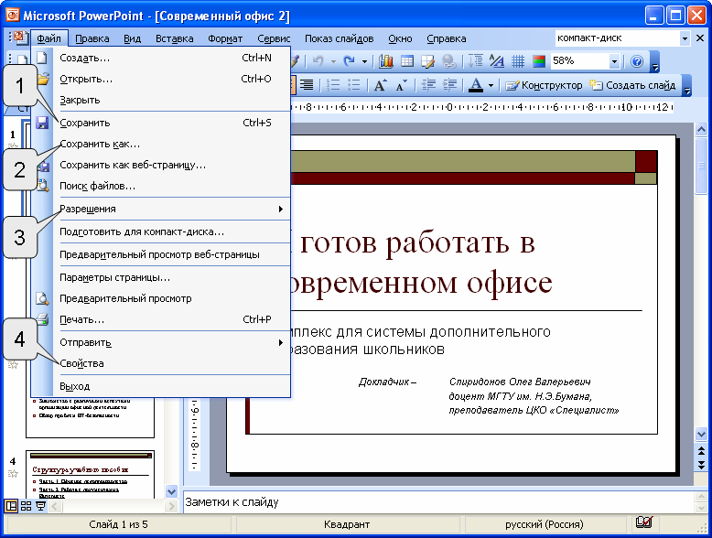The height and width of the screenshot is (538, 712).
Task: Click the Increase Font Size icon
Action: [x=380, y=85]
